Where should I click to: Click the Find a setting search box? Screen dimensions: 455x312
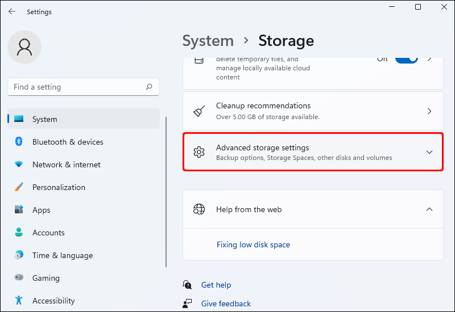[78, 87]
